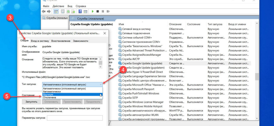Click the gear icon of Служба Microsoft Passport
The width and height of the screenshot is (274, 126).
(120, 89)
